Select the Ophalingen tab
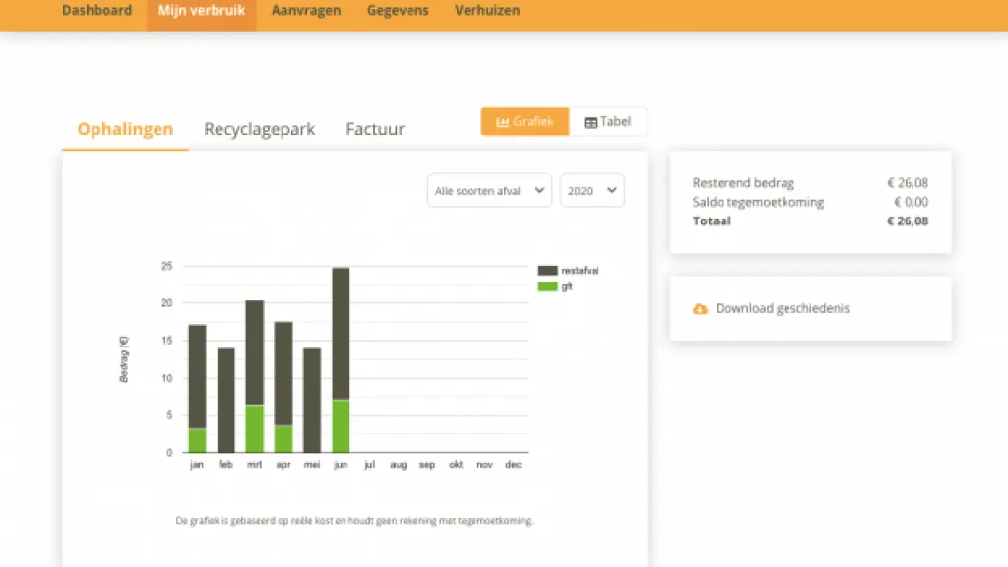The image size is (1008, 567). pos(125,129)
